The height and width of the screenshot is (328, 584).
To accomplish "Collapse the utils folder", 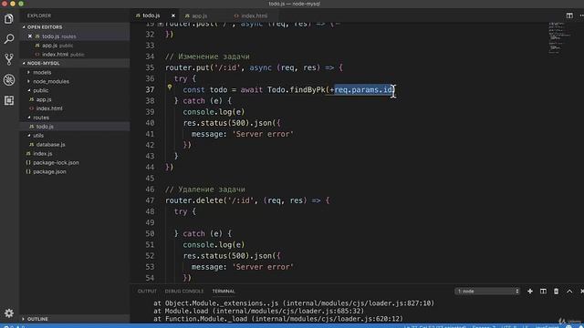I will tap(38, 136).
